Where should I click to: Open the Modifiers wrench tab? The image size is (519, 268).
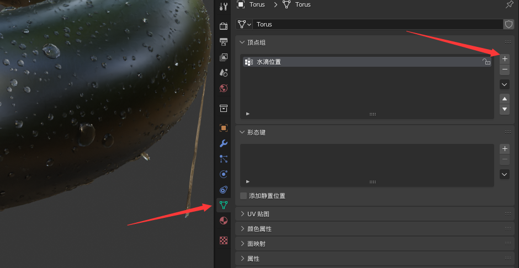click(223, 143)
